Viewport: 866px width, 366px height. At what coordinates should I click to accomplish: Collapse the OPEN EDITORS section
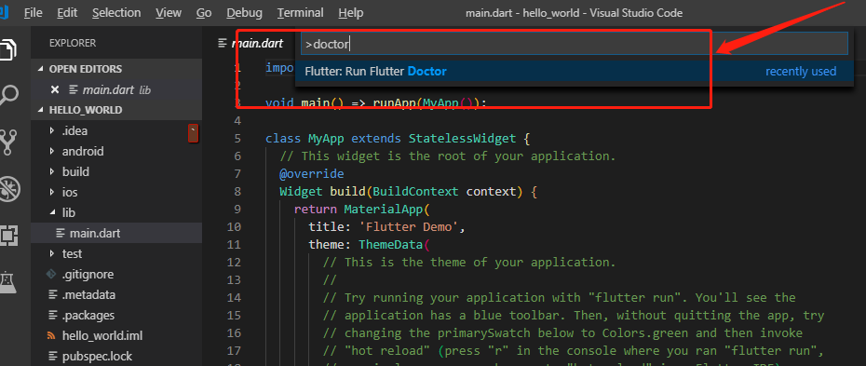click(40, 69)
